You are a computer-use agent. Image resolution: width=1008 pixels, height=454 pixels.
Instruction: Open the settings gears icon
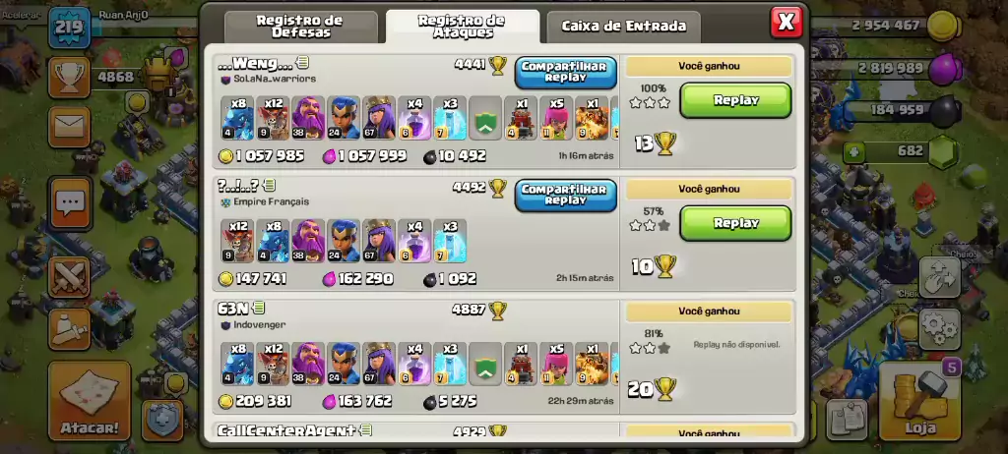(x=940, y=329)
